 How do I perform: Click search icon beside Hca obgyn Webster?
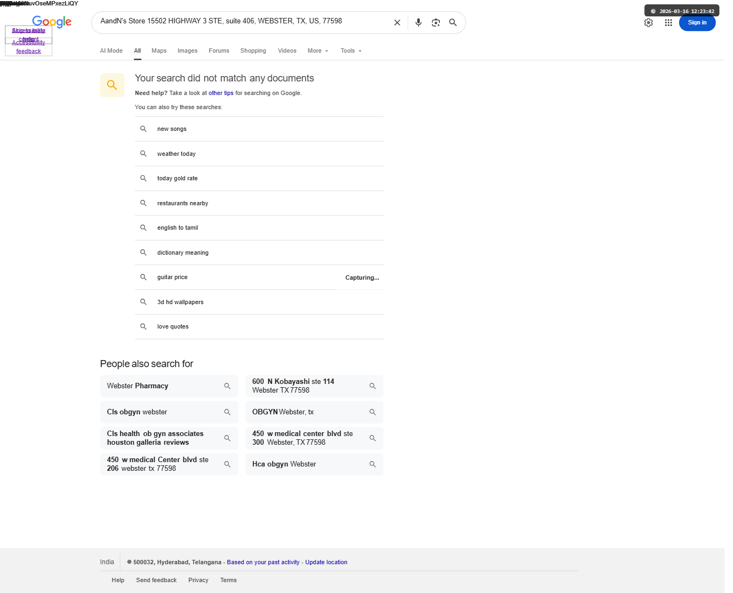(372, 464)
